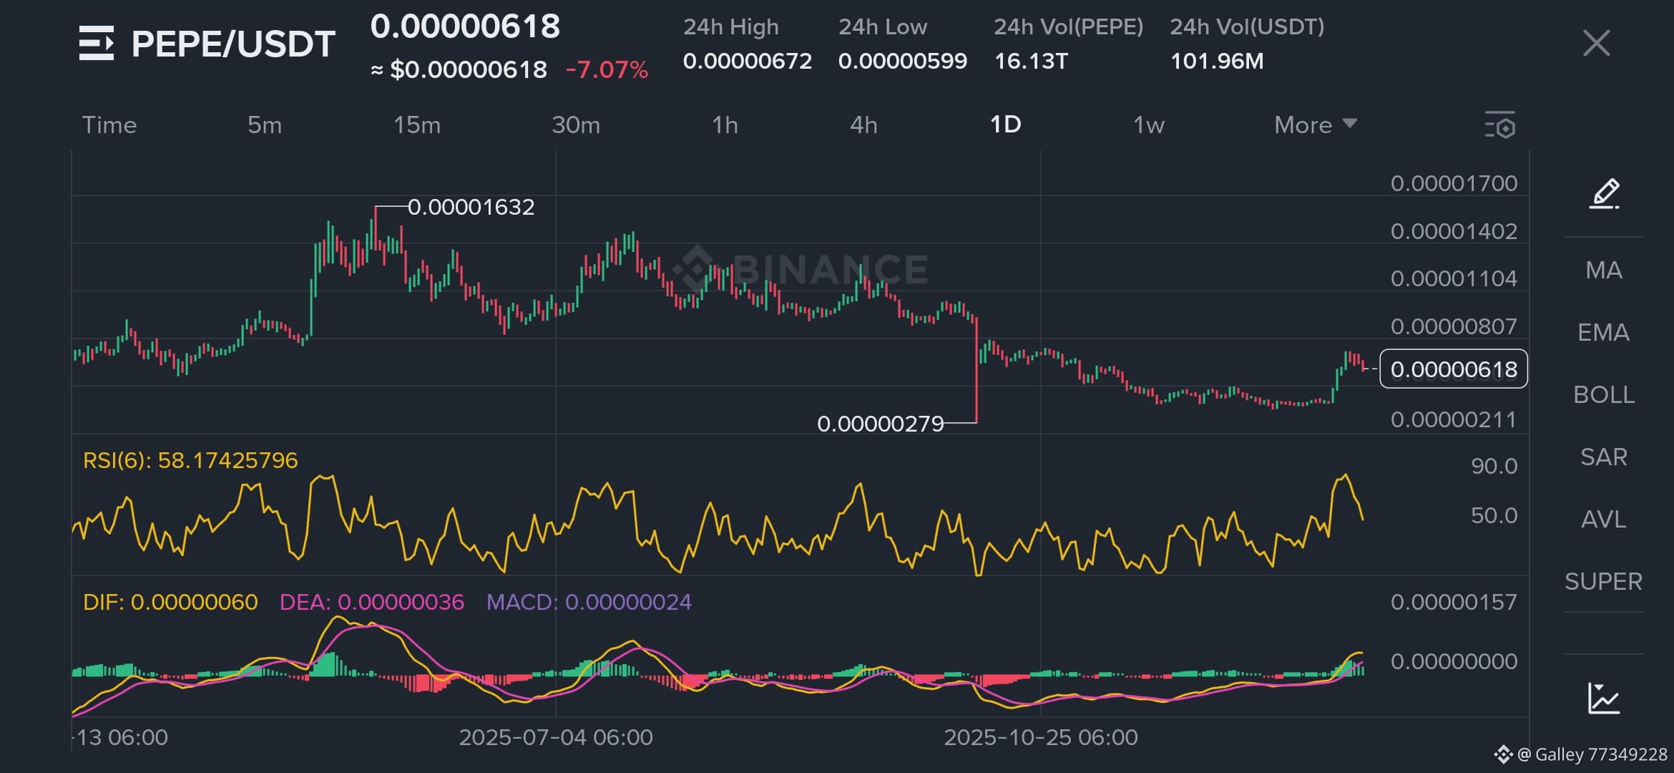Click the 24h Vol(USDT) value 101.96M
Viewport: 1674px width, 773px height.
[1217, 61]
